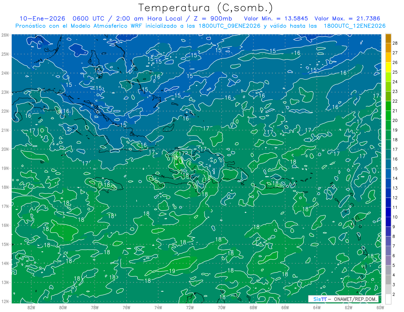Click the '72W' longitude axis label

tap(190, 307)
